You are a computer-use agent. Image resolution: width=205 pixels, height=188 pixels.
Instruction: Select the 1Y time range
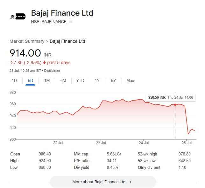point(97,80)
